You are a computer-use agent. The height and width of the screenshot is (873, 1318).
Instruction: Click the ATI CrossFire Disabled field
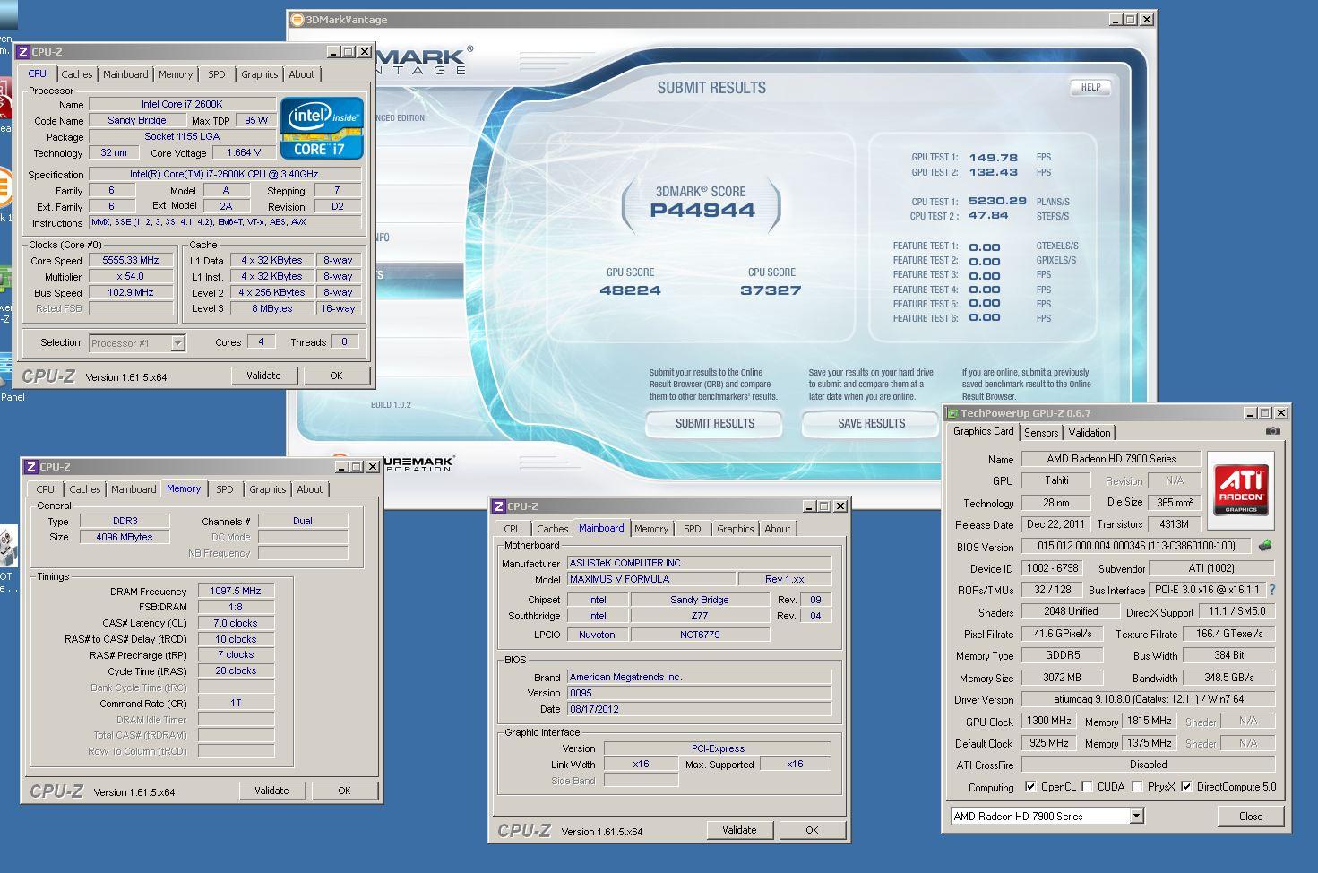(x=1147, y=765)
